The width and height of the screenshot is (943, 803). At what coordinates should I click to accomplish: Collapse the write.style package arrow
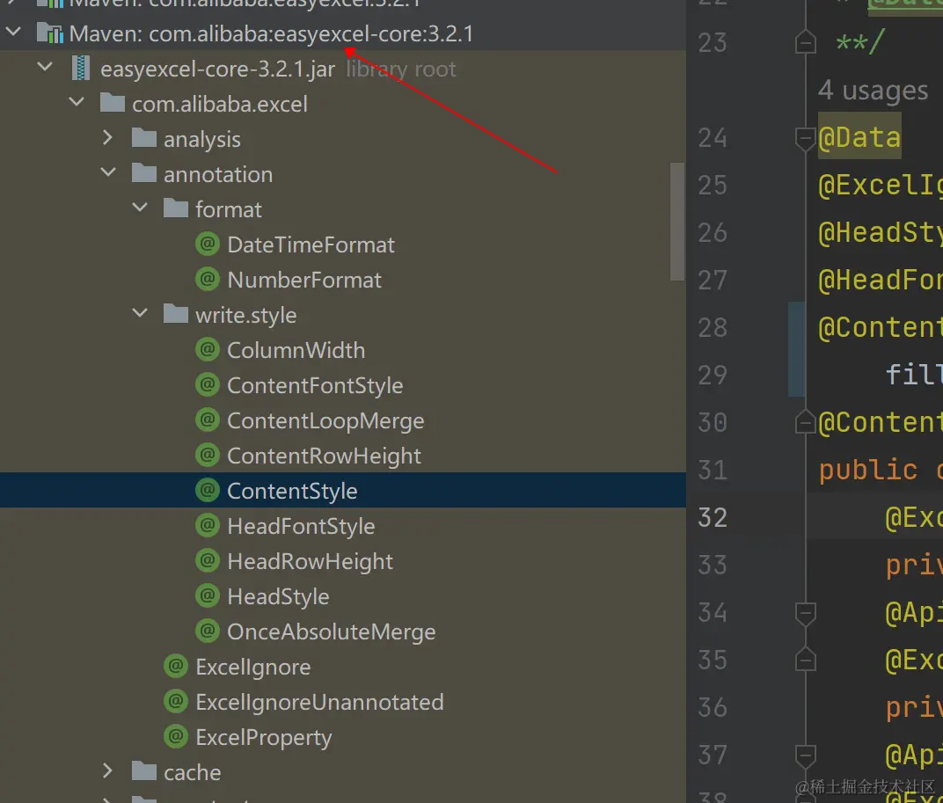[x=140, y=315]
